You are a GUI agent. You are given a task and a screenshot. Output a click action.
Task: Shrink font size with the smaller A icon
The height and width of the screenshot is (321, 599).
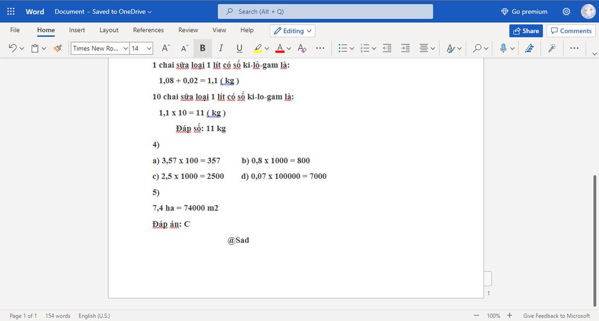(x=184, y=48)
